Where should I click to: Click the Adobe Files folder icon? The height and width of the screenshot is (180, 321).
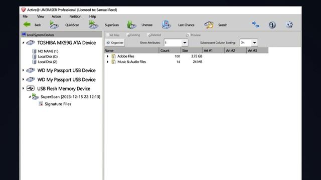pos(113,56)
